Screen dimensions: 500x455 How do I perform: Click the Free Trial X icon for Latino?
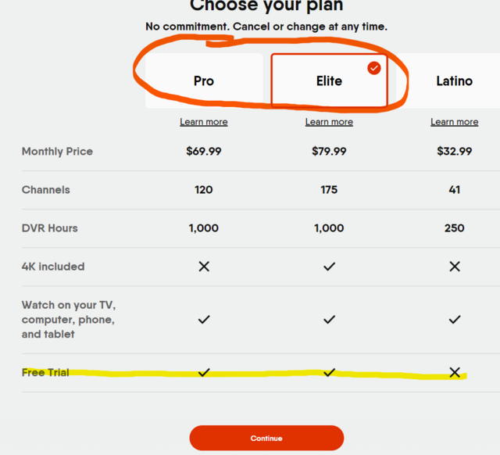(x=455, y=372)
